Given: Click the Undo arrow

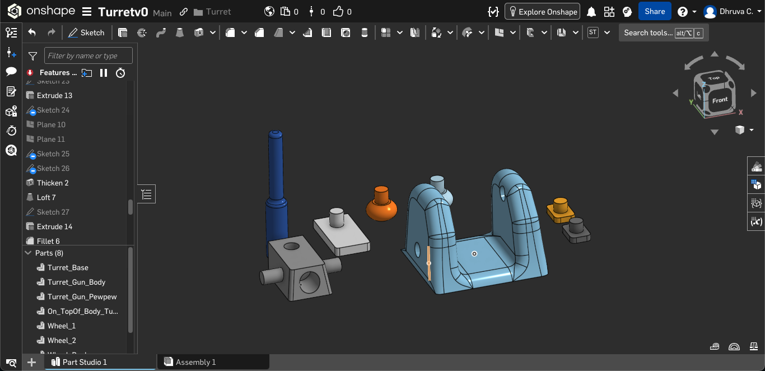Looking at the screenshot, I should pos(32,33).
